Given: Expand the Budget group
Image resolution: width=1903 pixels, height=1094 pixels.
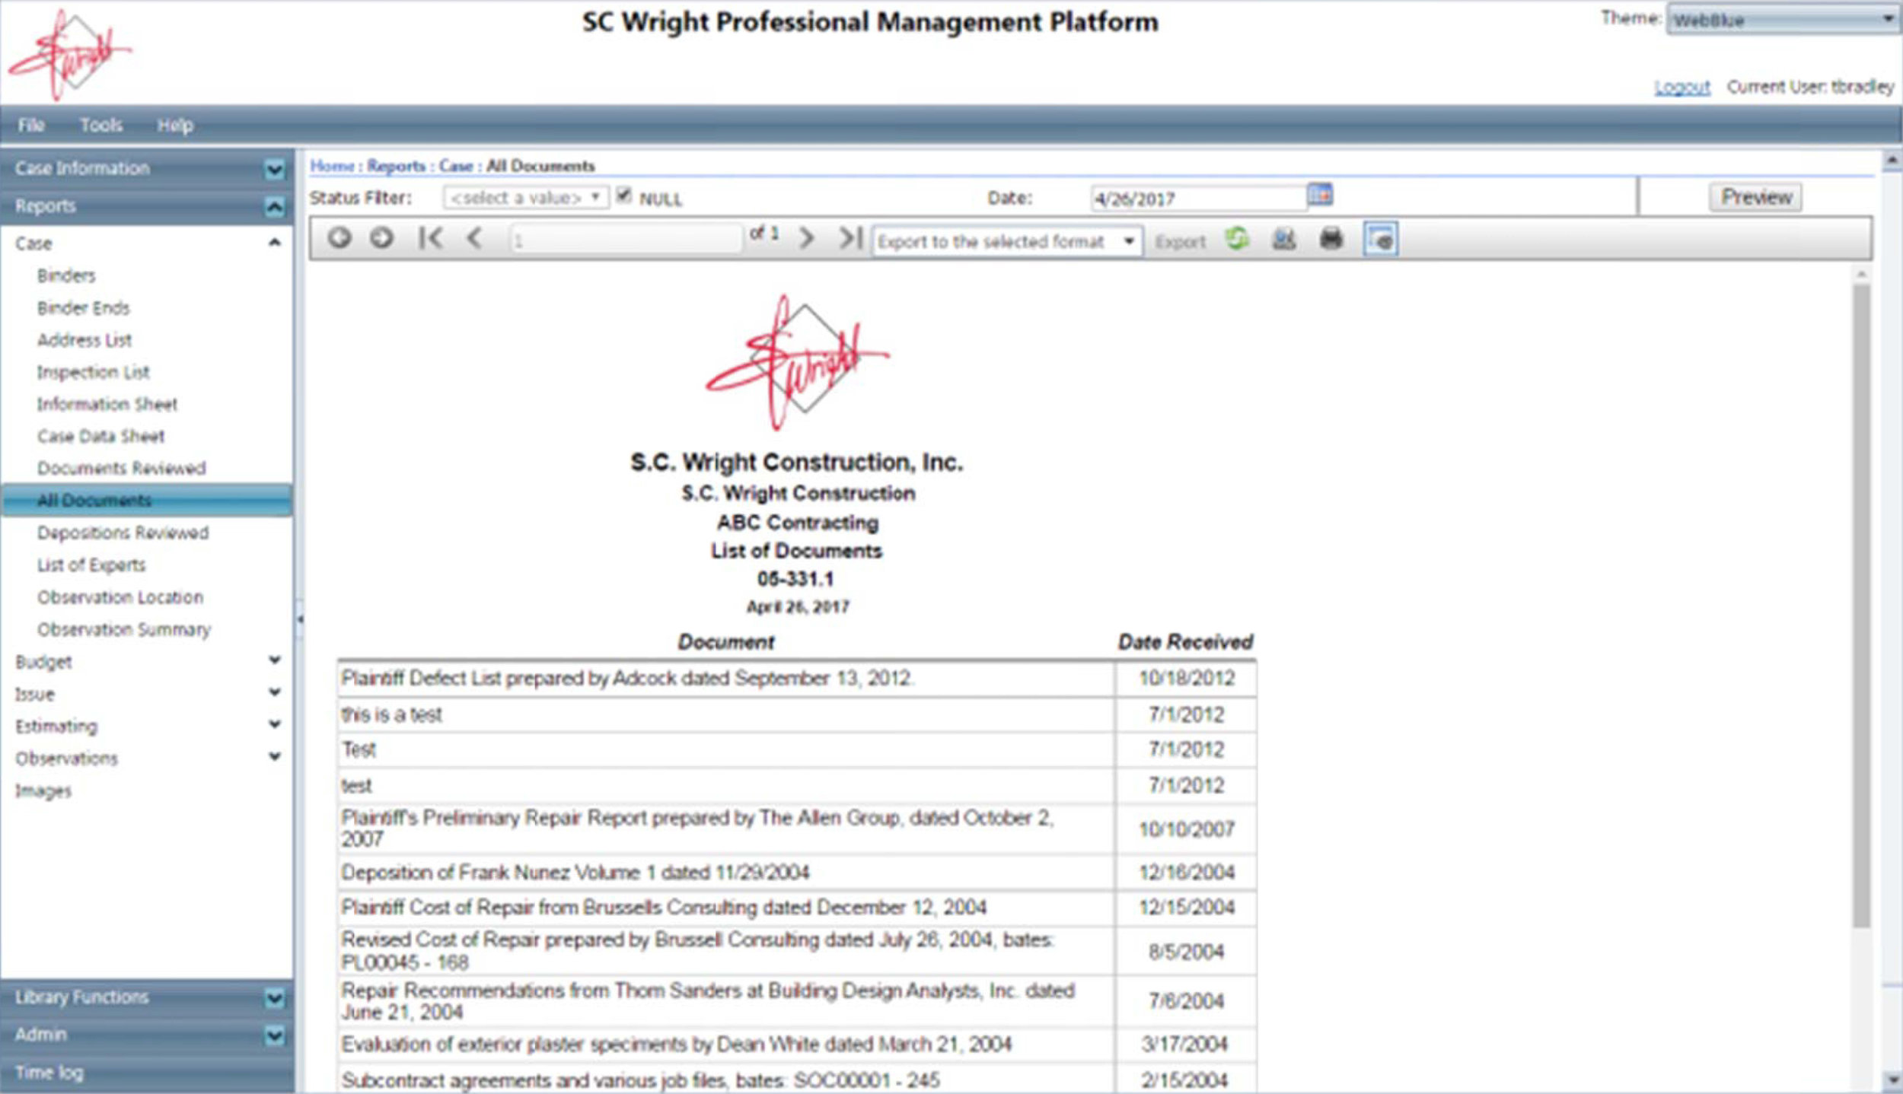Looking at the screenshot, I should [275, 660].
